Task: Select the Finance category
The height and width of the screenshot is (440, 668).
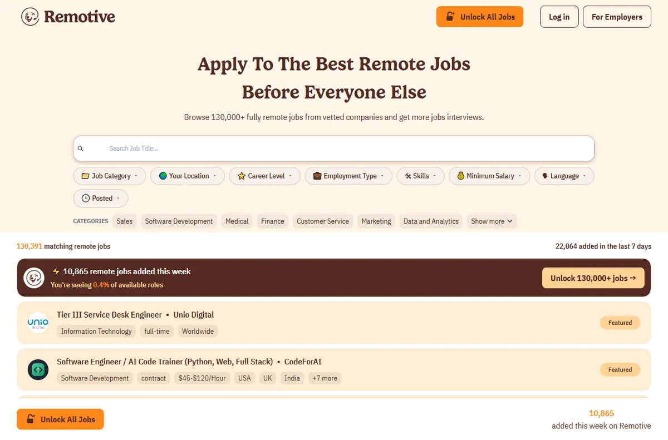Action: coord(273,221)
